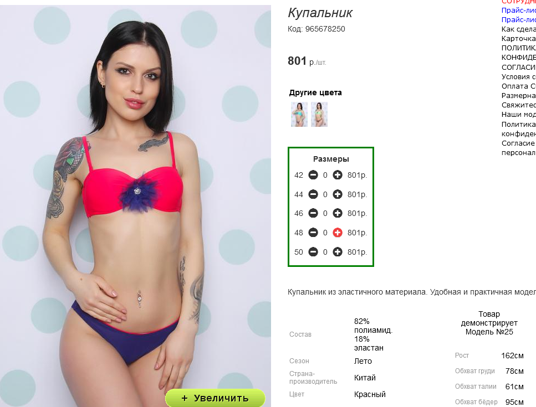Click the main product swimsuit photo
Image resolution: width=536 pixels, height=407 pixels.
[135, 205]
